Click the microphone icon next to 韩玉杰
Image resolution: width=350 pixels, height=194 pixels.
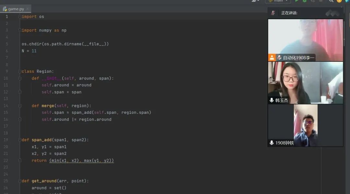click(x=272, y=100)
